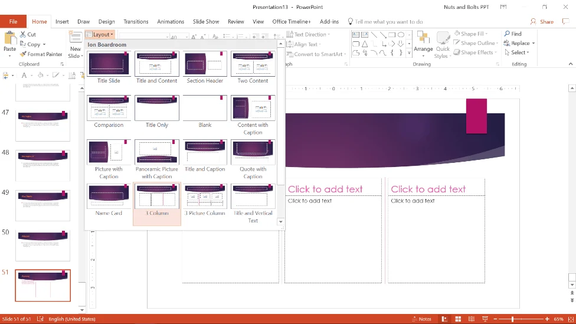Click the Share button

[542, 22]
